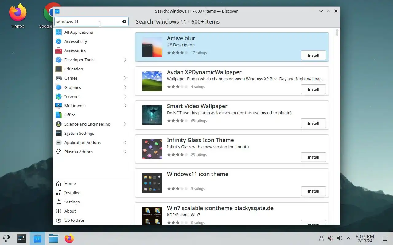
Task: Expand Internet subcategories
Action: [x=125, y=96]
